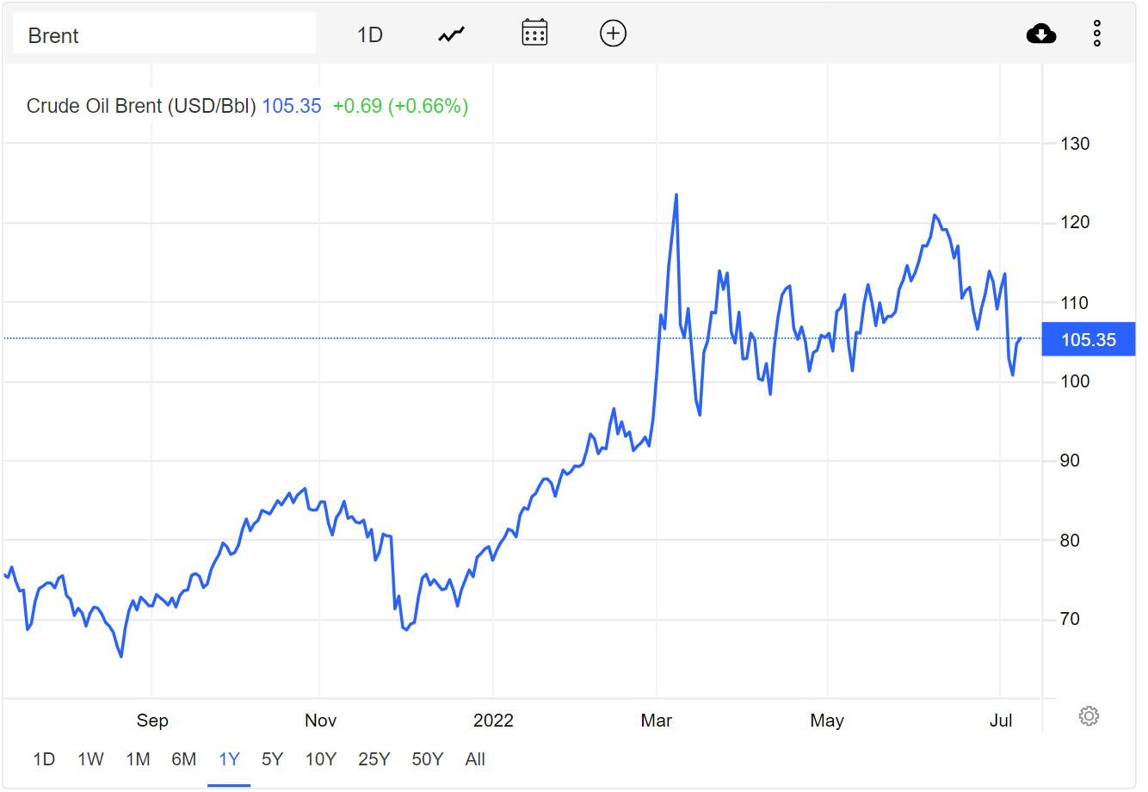Viewport: 1148px width, 792px height.
Task: Focus the Brent search field
Action: [x=164, y=34]
